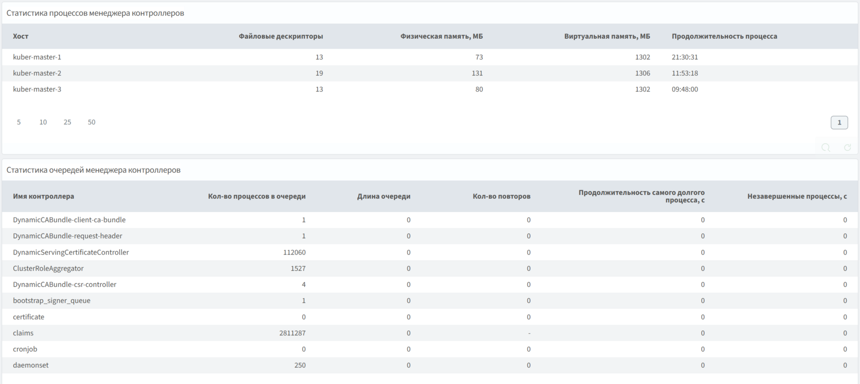Click the magnifier search icon
The image size is (860, 384).
point(826,148)
